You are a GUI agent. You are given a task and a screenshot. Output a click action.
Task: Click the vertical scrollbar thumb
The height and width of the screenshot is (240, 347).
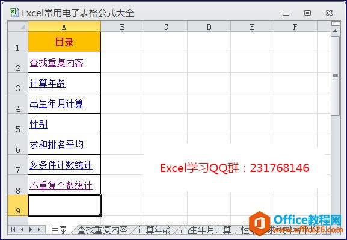click(x=336, y=76)
